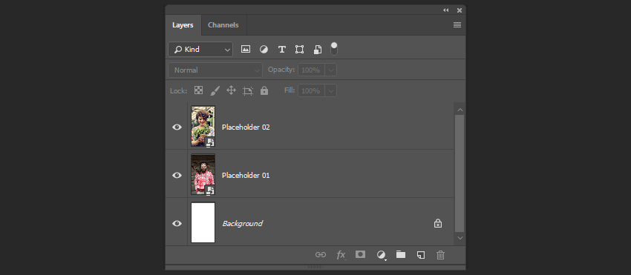Hide the Placeholder 01 layer
The width and height of the screenshot is (631, 275).
pos(177,175)
